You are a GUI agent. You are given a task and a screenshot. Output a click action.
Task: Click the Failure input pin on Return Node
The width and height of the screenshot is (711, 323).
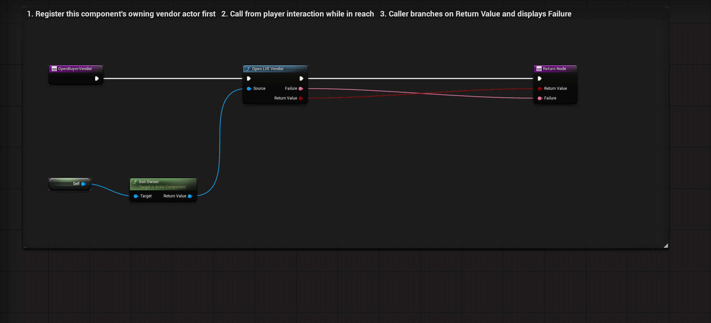[x=540, y=98]
